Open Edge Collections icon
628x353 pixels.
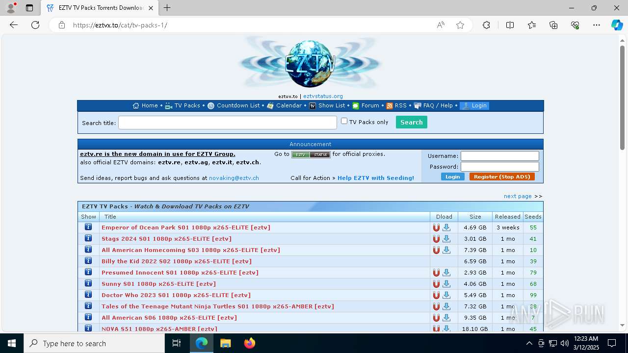tap(553, 25)
